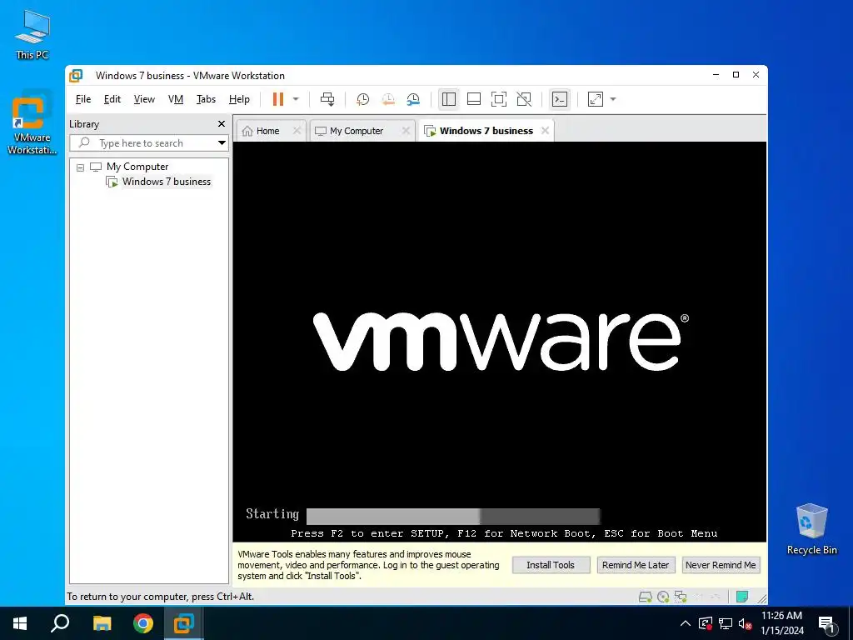Launch Google Chrome from the taskbar
The height and width of the screenshot is (640, 853).
click(x=143, y=623)
